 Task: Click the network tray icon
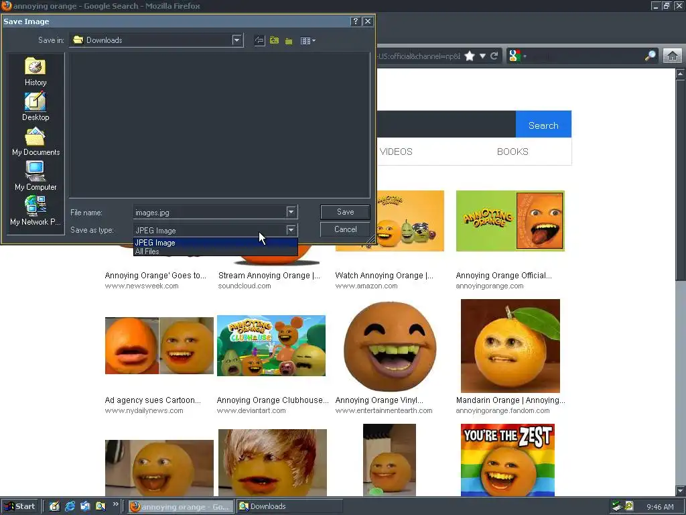[x=617, y=506]
